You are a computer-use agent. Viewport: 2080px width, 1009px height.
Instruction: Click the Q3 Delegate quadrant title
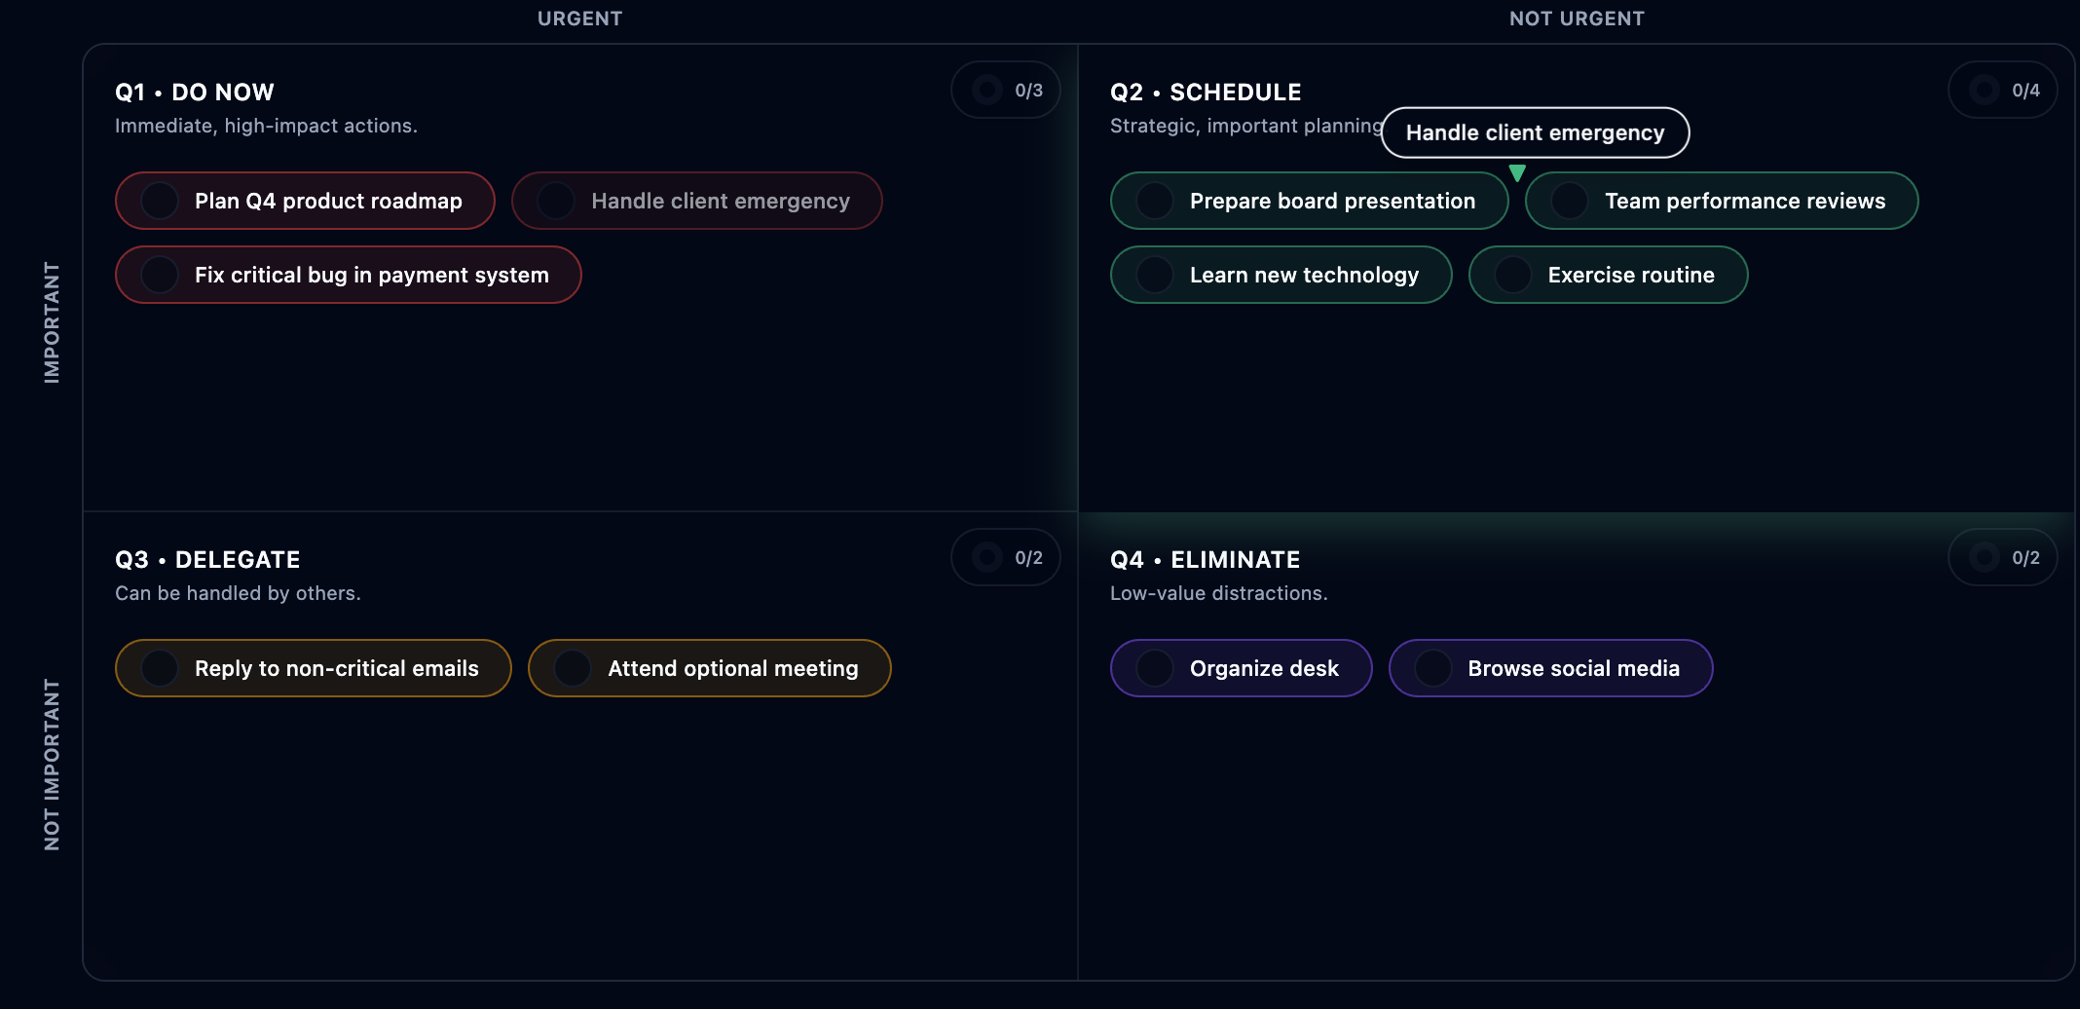pos(207,560)
